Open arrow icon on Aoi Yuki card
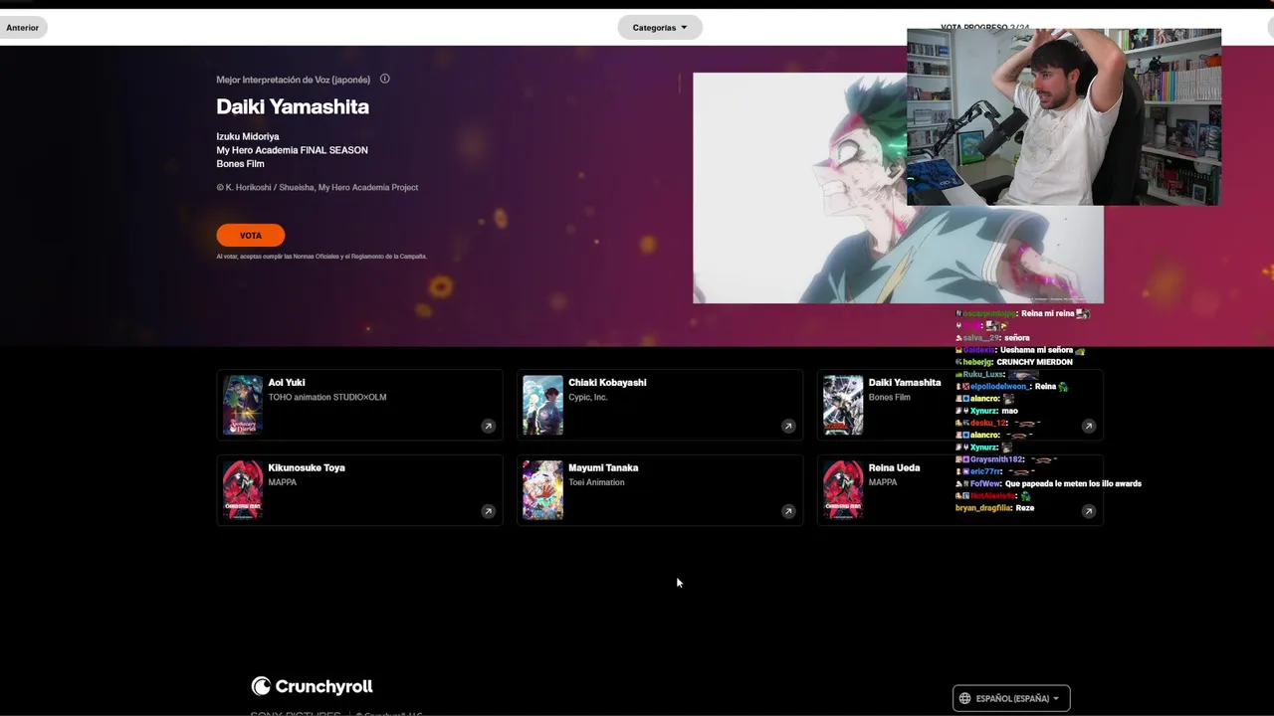 tap(488, 426)
